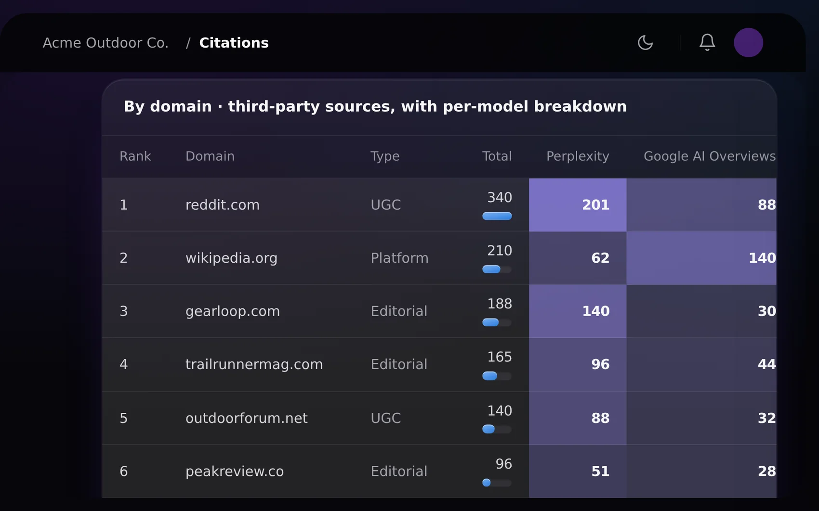Open the outdoorforum.net domain row
819x511 pixels.
[x=439, y=418]
